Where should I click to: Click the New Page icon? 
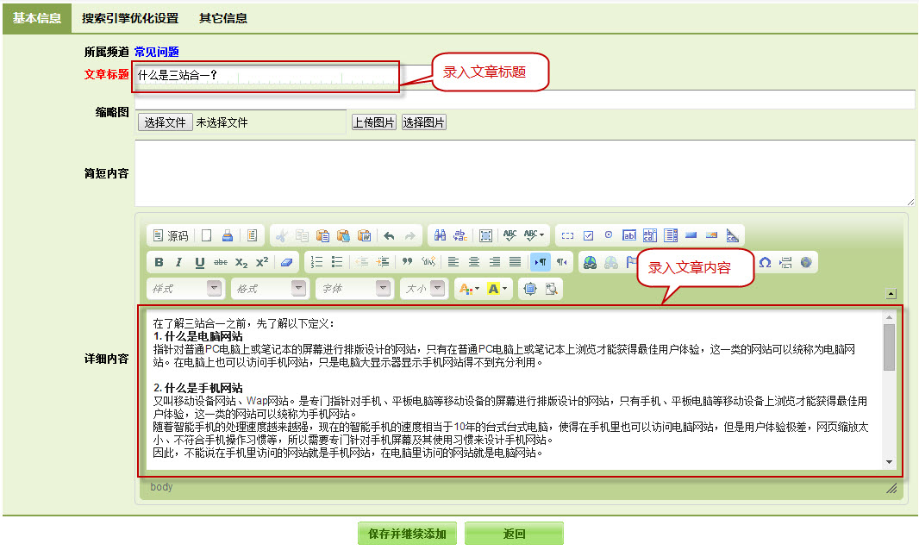tap(206, 235)
